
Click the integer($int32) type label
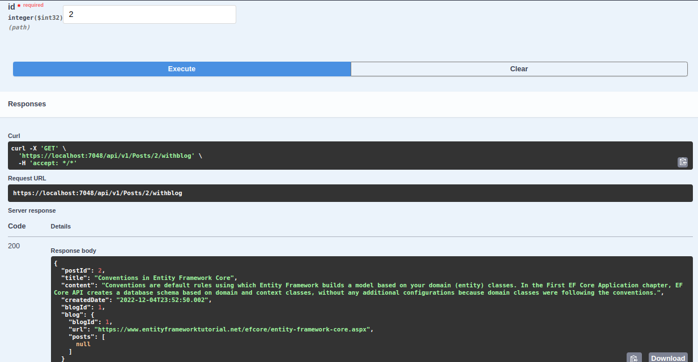(x=35, y=18)
